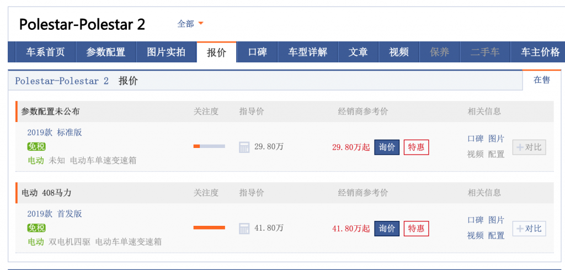Click the green 免税 badge under 首发版
The height and width of the screenshot is (270, 565).
36,228
